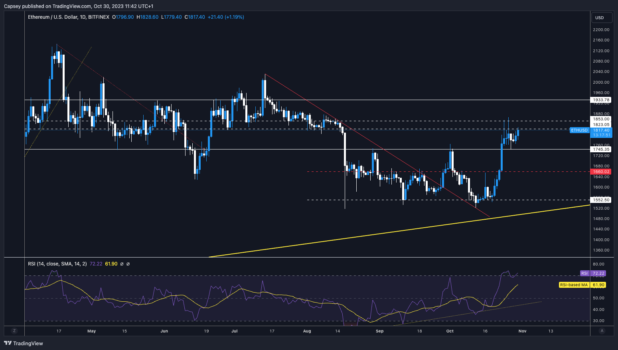
Task: Open the BITFINEX exchange selector
Action: [x=99, y=17]
